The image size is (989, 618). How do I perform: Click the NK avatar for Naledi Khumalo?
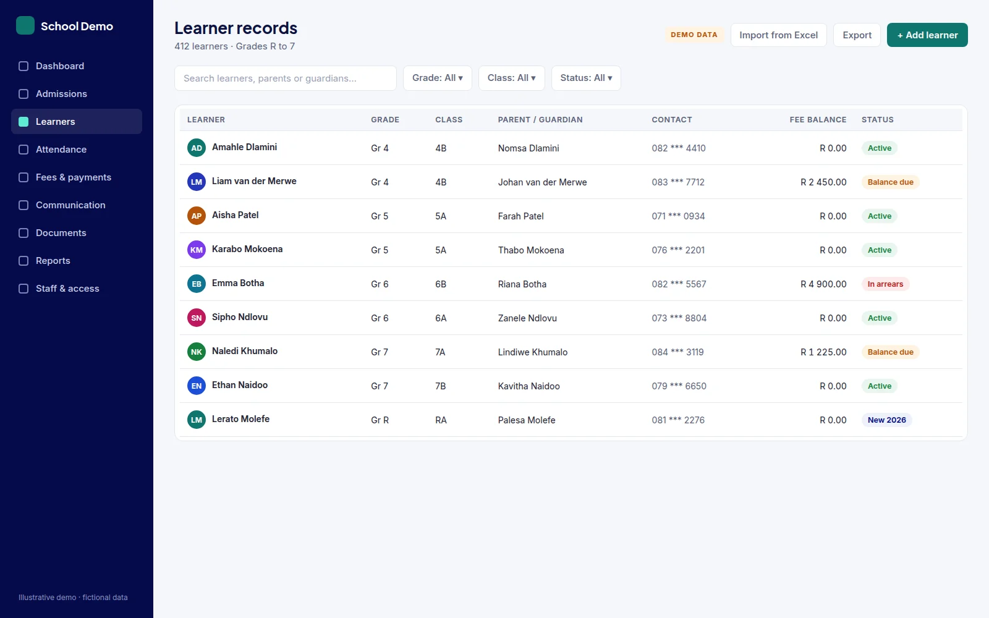[197, 352]
